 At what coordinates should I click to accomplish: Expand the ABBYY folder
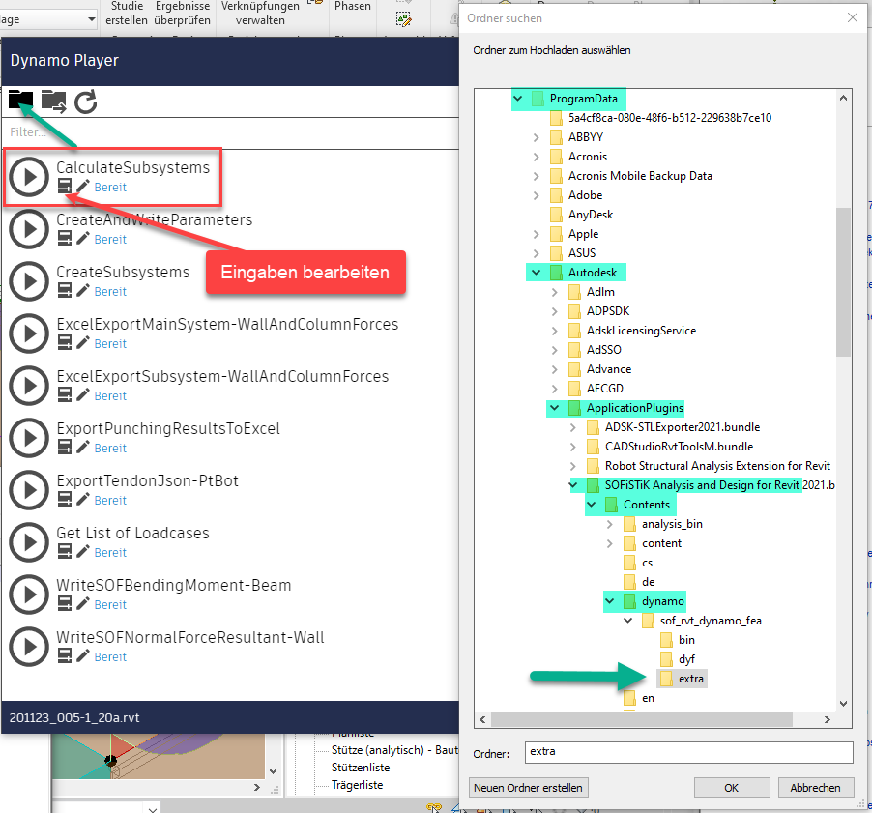point(537,137)
